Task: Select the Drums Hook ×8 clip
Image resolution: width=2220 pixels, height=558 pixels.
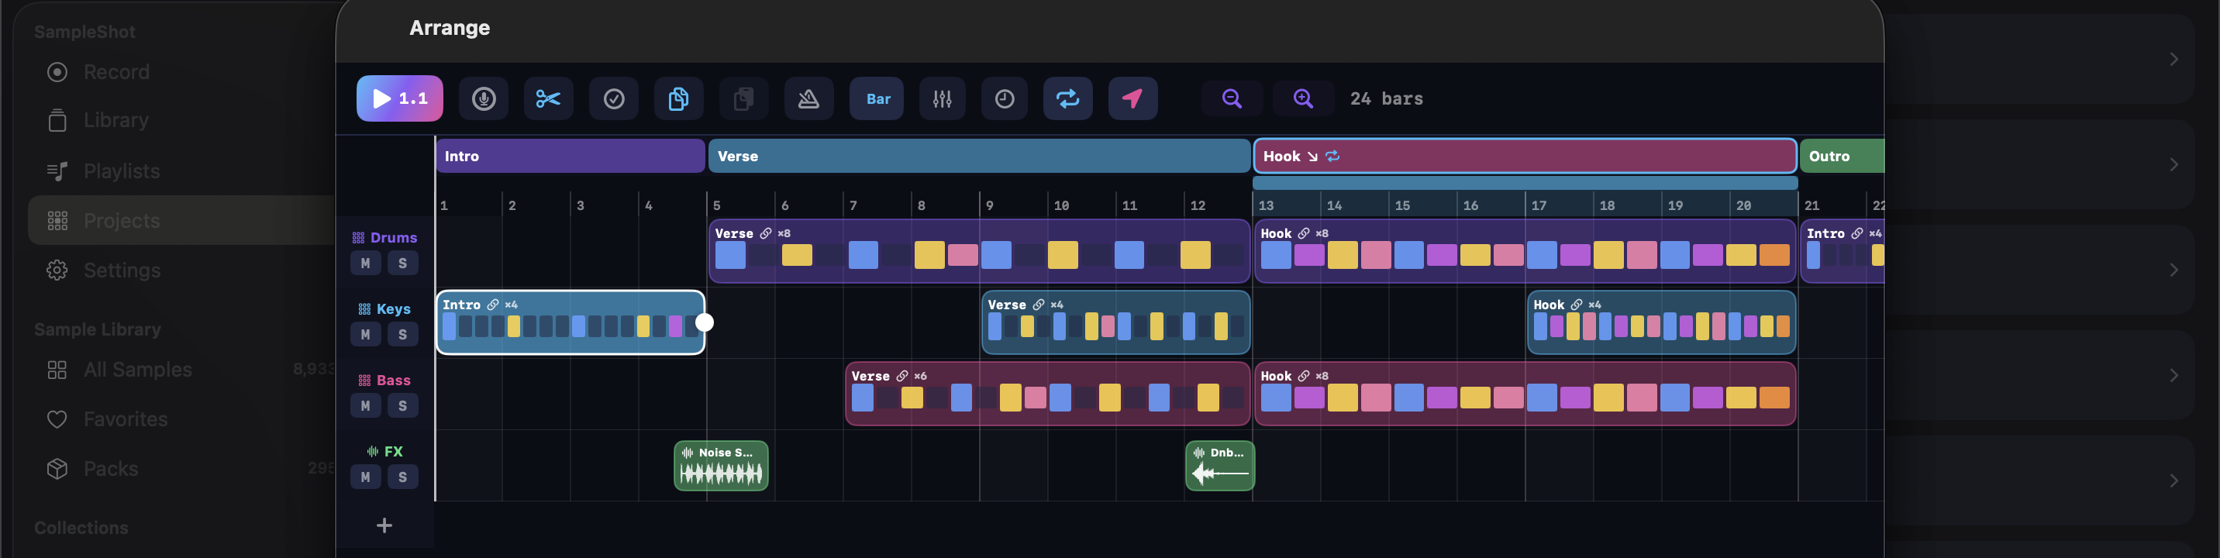Action: tap(1525, 250)
